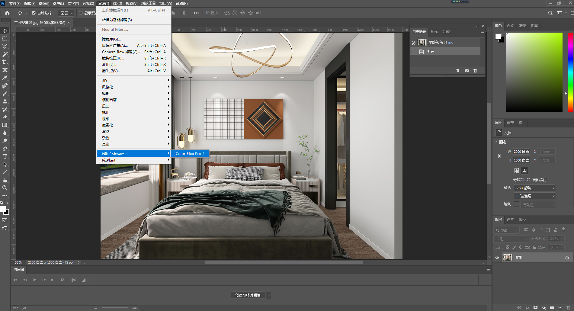Click the Home icon in options bar

7,13
